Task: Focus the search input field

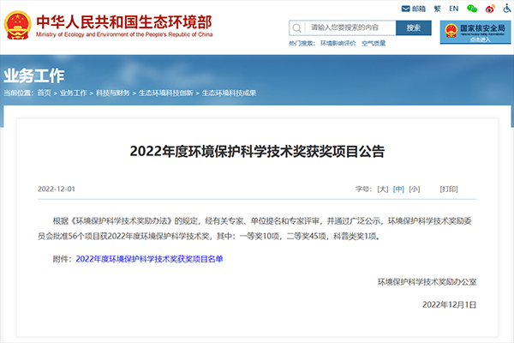Action: pos(351,27)
